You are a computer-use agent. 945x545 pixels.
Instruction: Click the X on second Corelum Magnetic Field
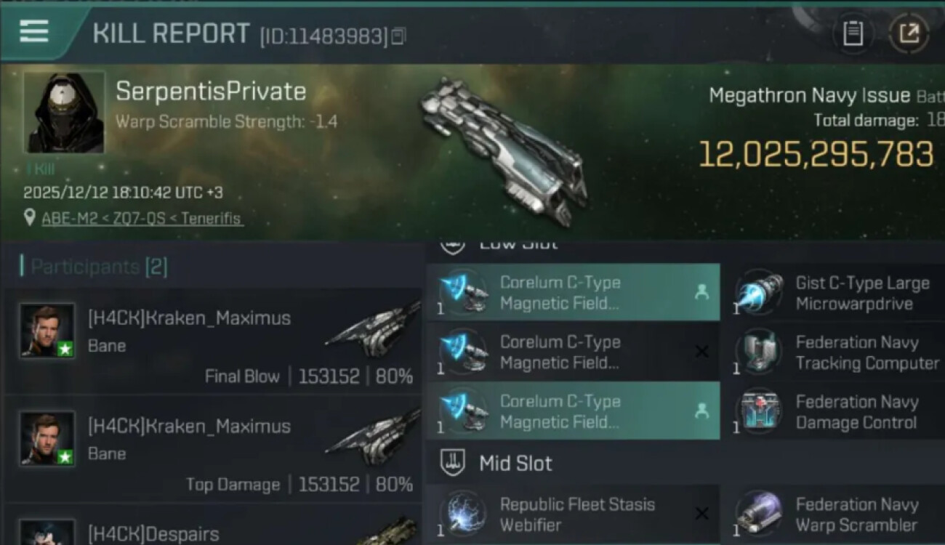tap(701, 352)
